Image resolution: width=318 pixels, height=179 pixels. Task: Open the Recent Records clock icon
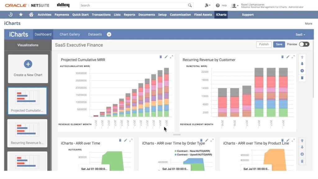[11, 14]
